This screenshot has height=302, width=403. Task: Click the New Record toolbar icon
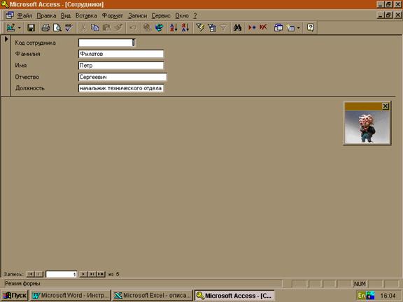[x=252, y=27]
